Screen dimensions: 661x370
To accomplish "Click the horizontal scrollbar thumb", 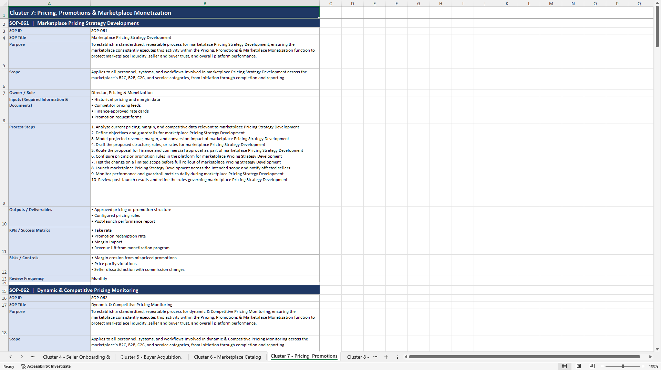I will click(524, 357).
